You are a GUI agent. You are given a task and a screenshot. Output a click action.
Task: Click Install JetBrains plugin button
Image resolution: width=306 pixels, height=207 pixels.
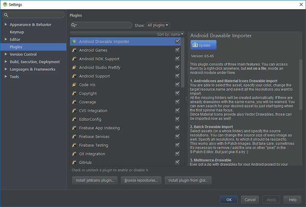click(95, 180)
